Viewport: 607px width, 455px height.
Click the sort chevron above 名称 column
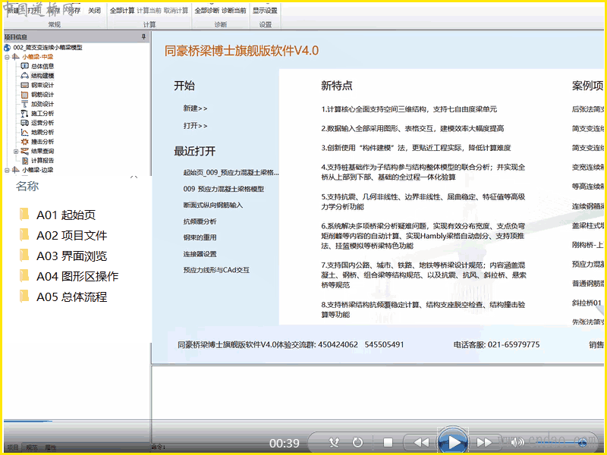(x=134, y=177)
